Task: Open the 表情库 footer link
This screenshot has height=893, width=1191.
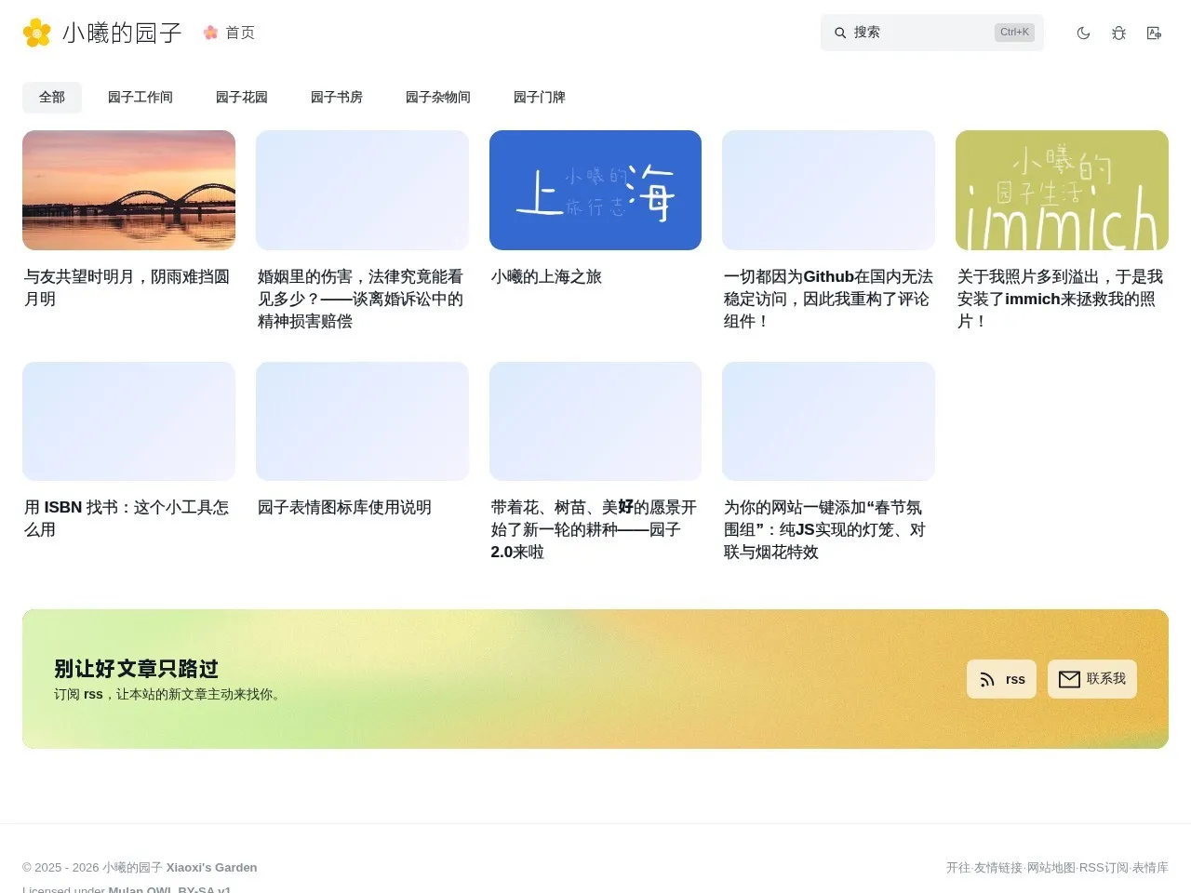Action: tap(1150, 867)
